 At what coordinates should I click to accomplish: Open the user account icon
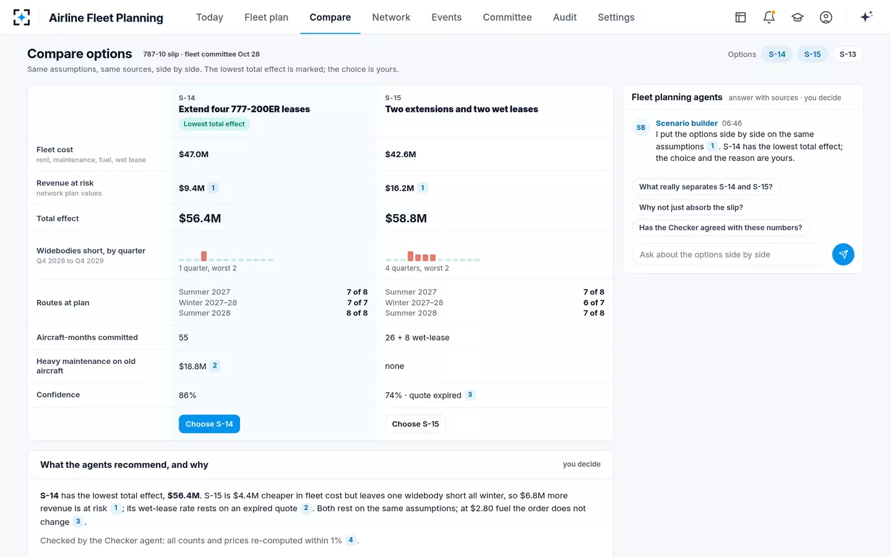coord(826,17)
